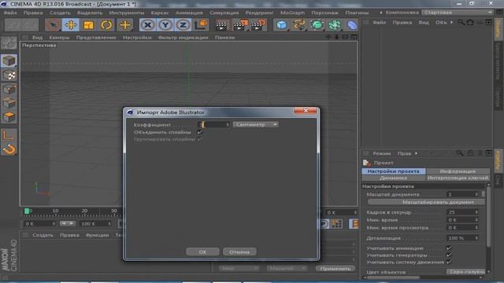Viewport: 504px width, 283px height.
Task: Select texture mode checkered icon
Action: click(9, 75)
